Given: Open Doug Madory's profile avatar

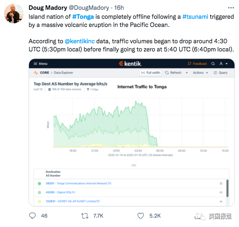Looking at the screenshot, I should click(x=14, y=13).
